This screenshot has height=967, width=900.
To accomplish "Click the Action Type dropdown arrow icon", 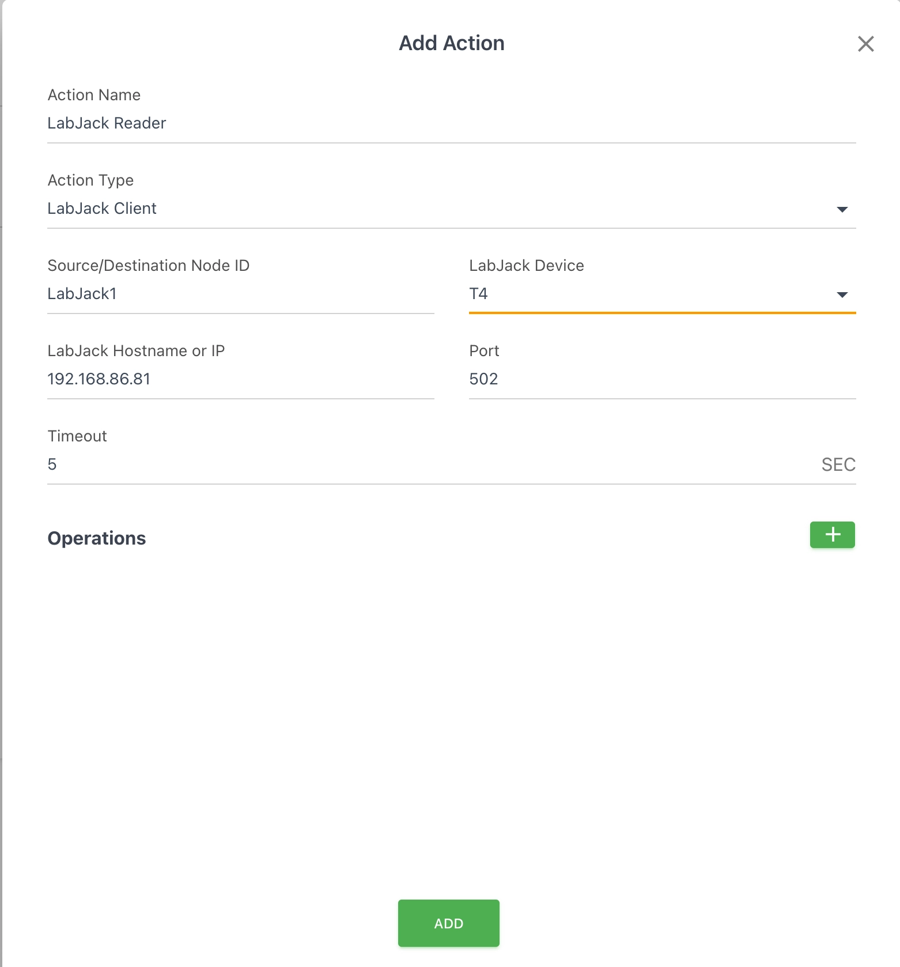I will 842,209.
